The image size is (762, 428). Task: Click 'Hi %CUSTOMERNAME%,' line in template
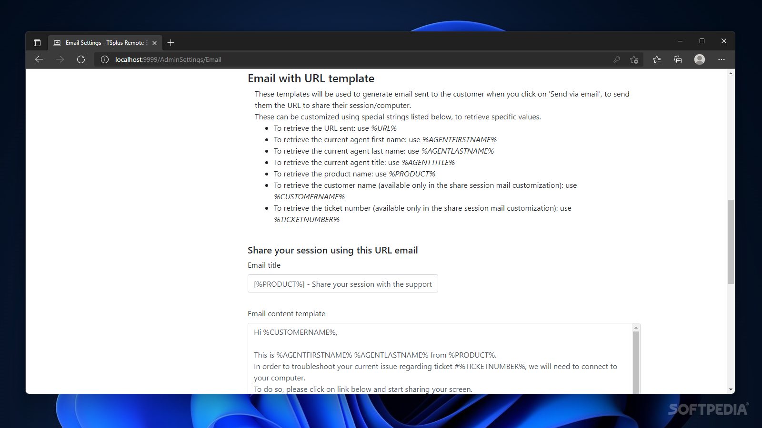click(x=296, y=332)
